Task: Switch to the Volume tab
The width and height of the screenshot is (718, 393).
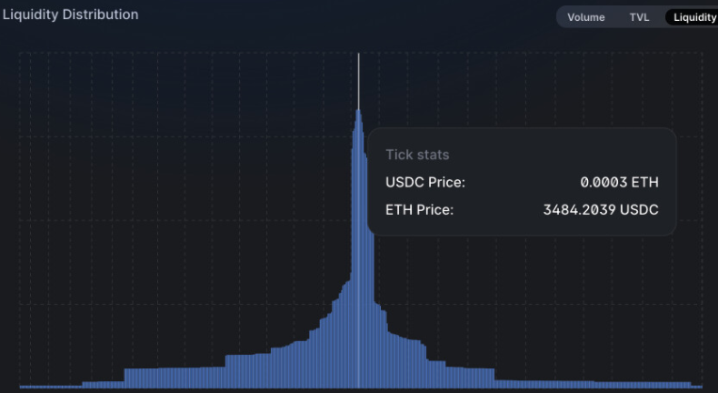Action: pyautogui.click(x=585, y=17)
